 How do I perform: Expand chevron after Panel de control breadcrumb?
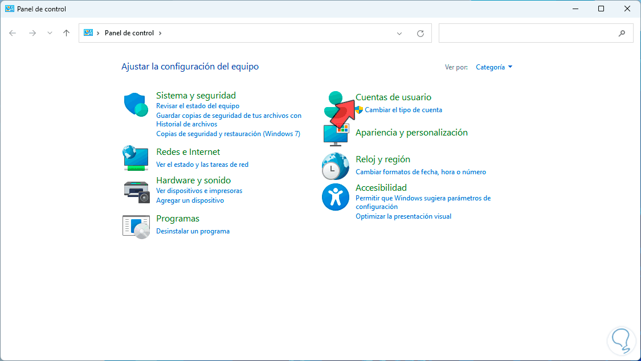tap(160, 33)
